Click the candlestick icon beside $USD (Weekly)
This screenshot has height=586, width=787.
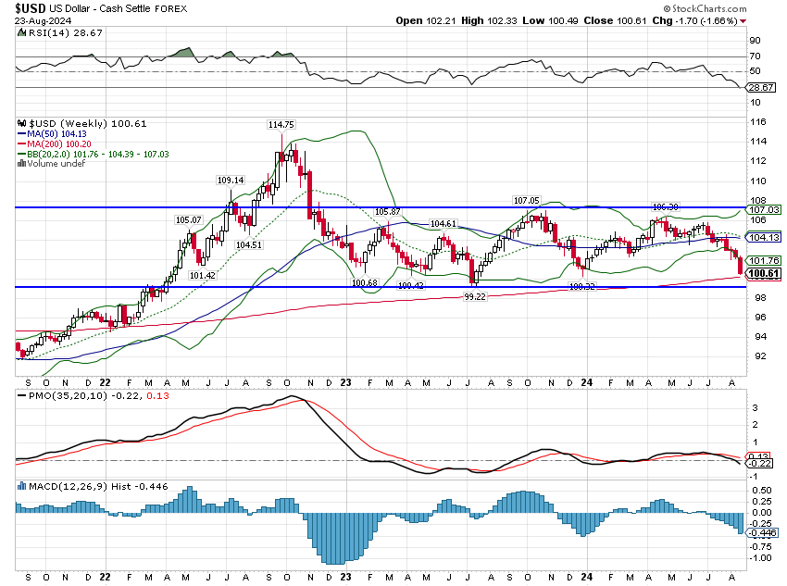coord(22,124)
